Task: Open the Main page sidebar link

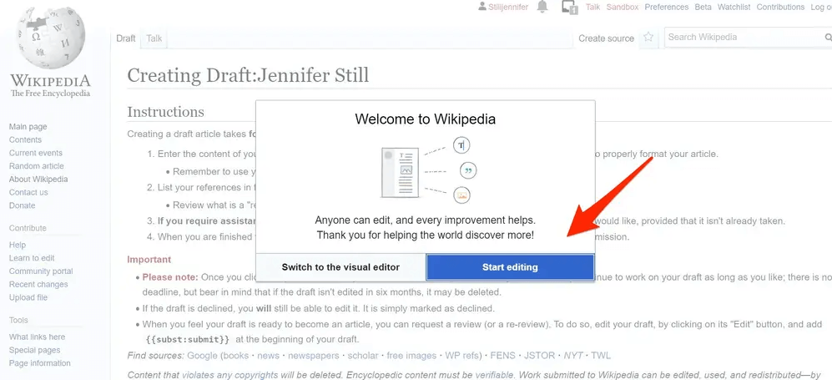Action: tap(28, 127)
